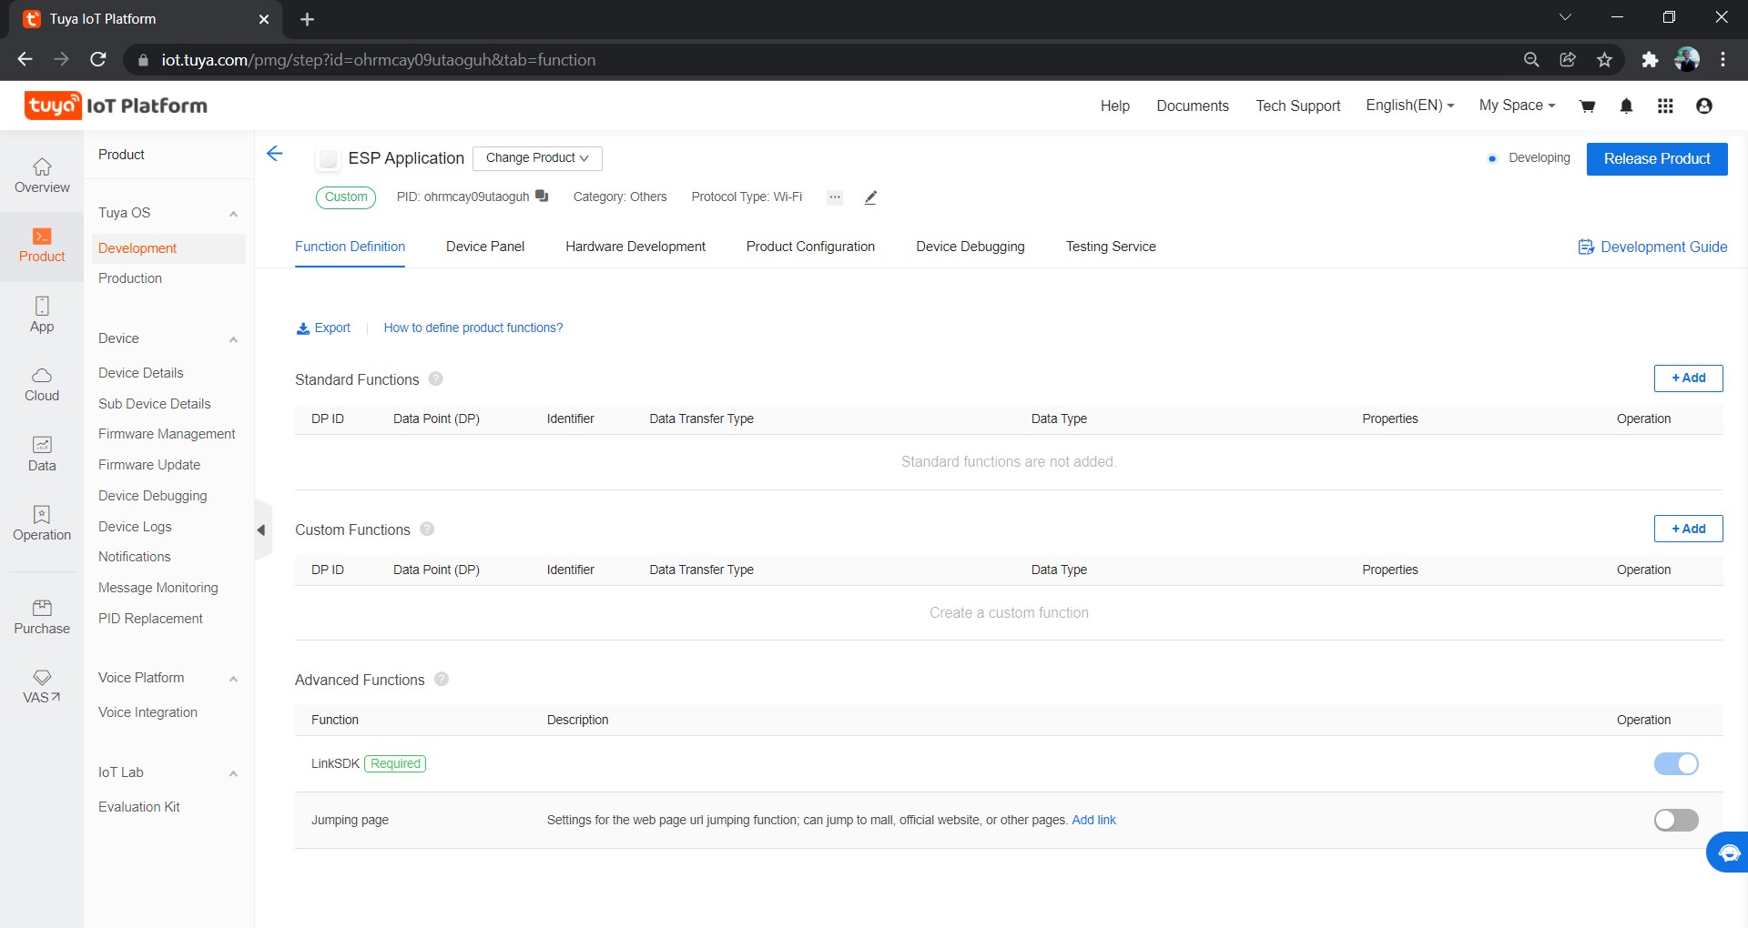The width and height of the screenshot is (1748, 928).
Task: Copy the PID with copy icon
Action: (543, 196)
